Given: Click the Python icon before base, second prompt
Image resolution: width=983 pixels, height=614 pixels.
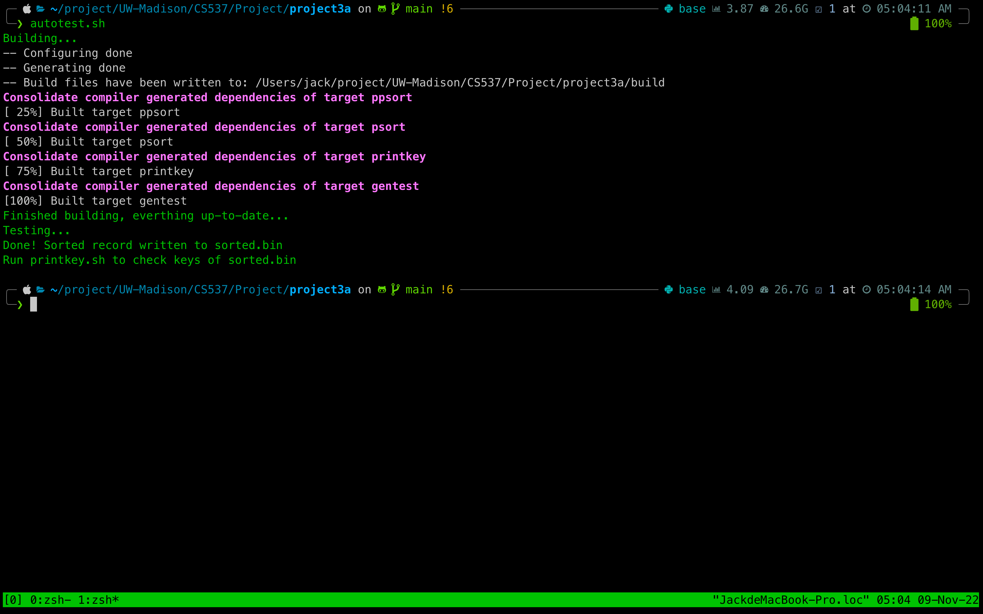Looking at the screenshot, I should point(669,290).
